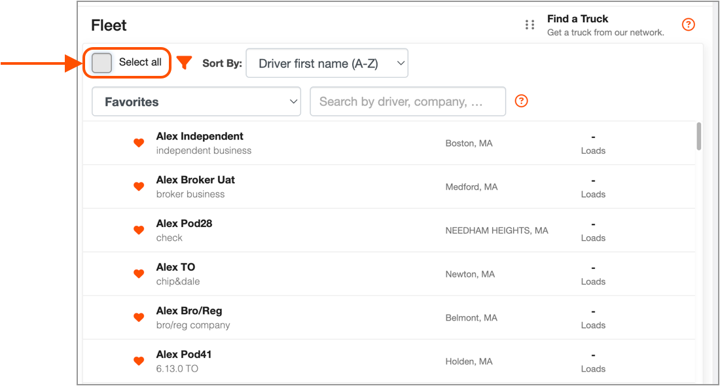The height and width of the screenshot is (386, 720).
Task: Open help icon next to Find a Truck
Action: click(x=688, y=25)
